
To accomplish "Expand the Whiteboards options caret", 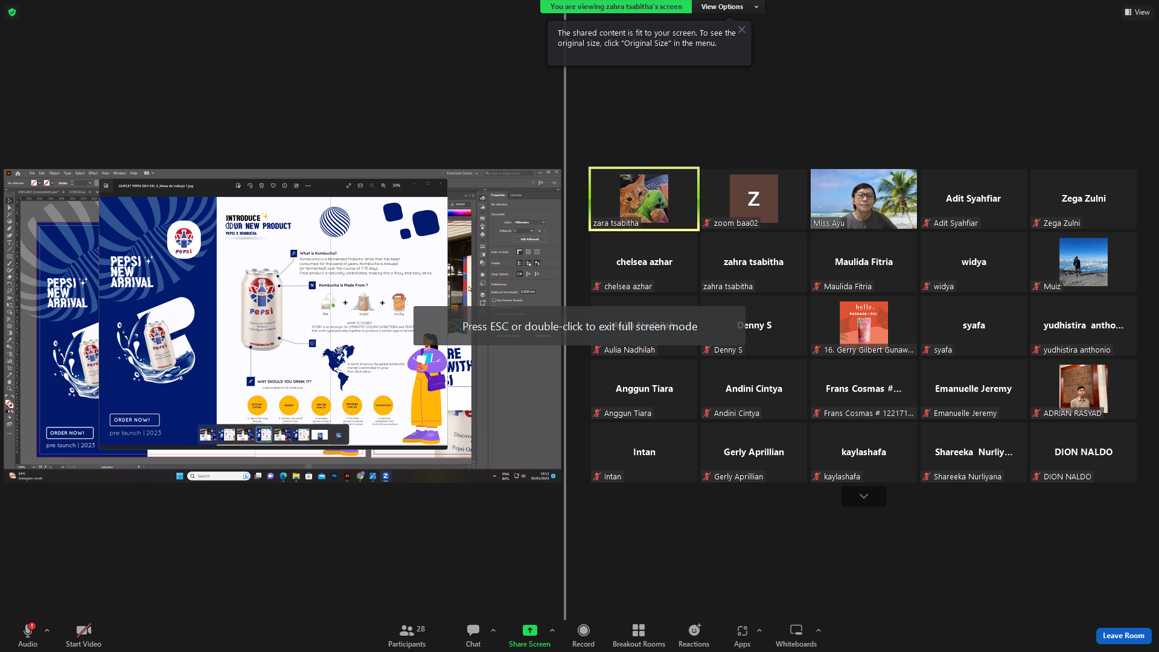I will pyautogui.click(x=819, y=630).
